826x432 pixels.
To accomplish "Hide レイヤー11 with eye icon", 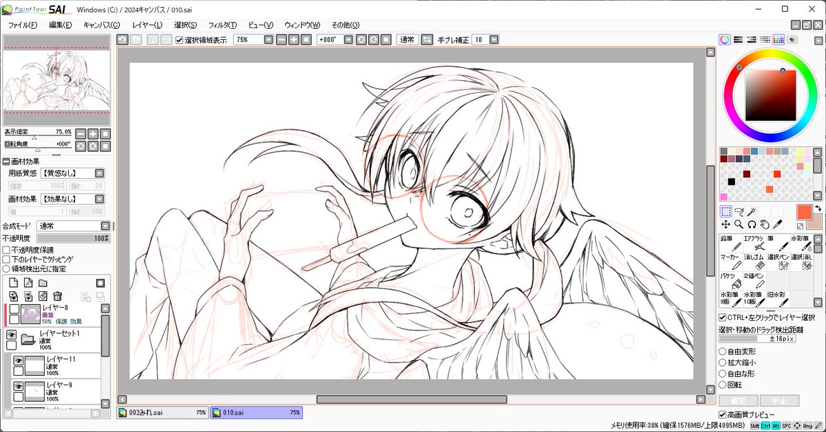I will click(19, 360).
